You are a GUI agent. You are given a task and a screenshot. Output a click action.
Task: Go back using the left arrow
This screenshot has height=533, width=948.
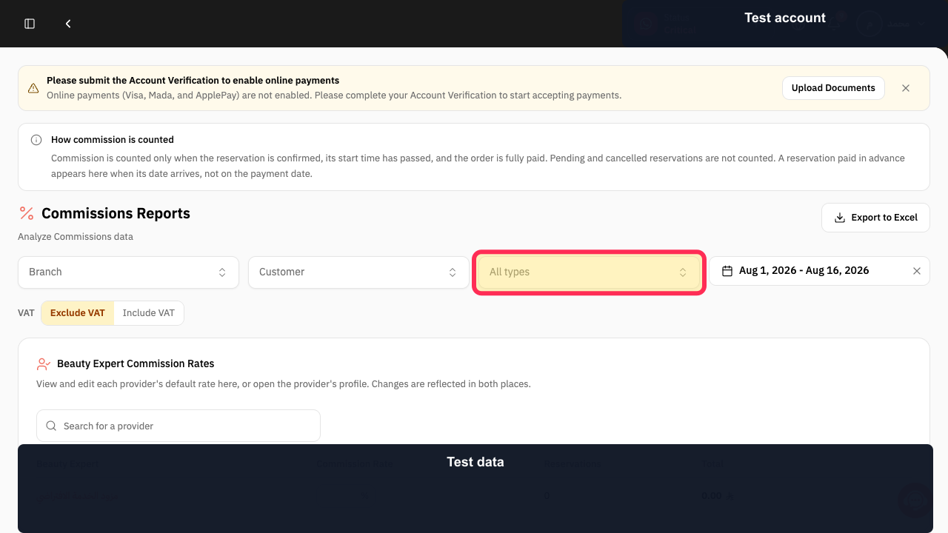point(68,24)
